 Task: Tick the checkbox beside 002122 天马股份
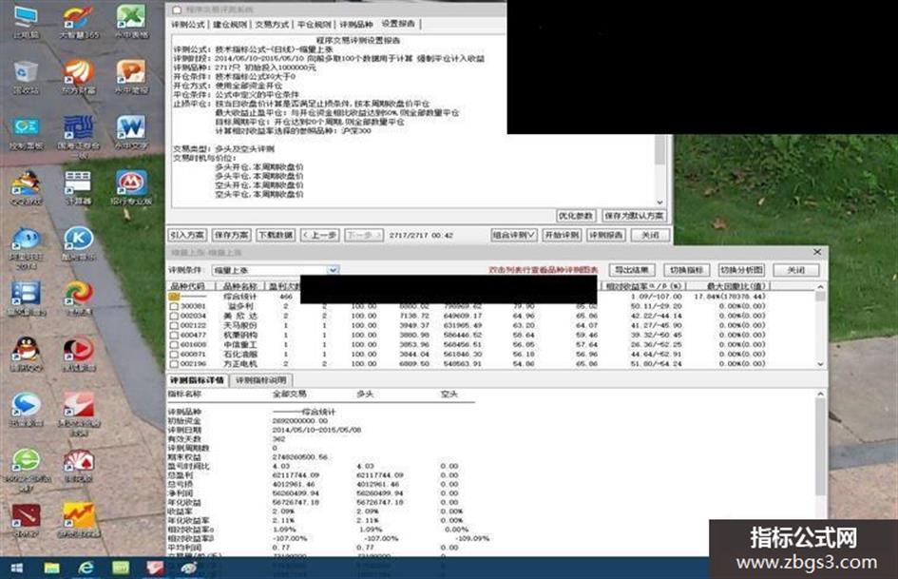(174, 325)
